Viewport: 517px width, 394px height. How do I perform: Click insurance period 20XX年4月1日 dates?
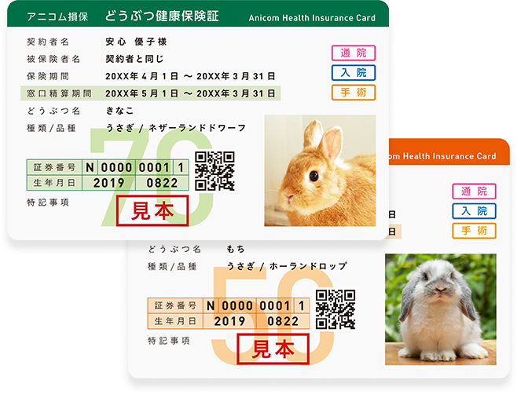coord(190,76)
